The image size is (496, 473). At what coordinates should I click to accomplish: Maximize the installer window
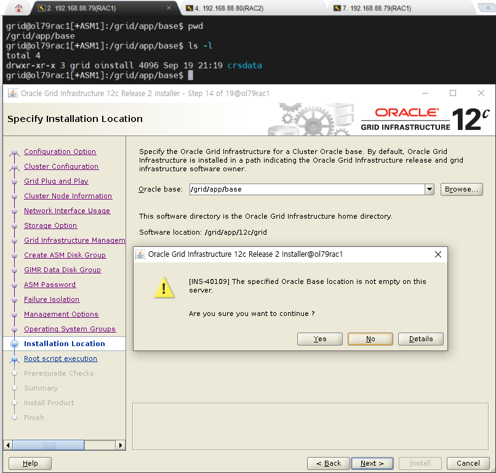(453, 93)
